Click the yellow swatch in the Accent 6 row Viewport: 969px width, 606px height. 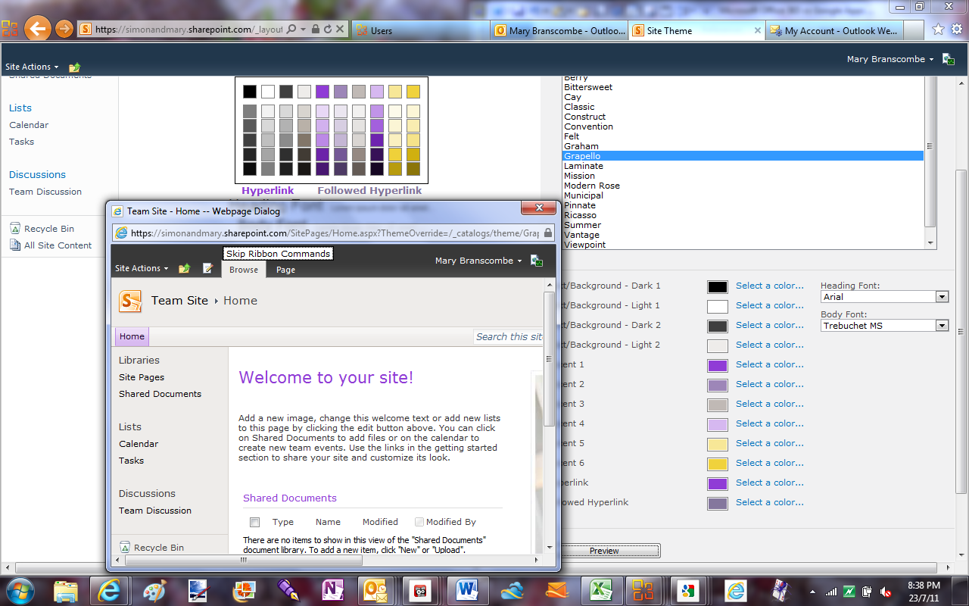click(718, 464)
